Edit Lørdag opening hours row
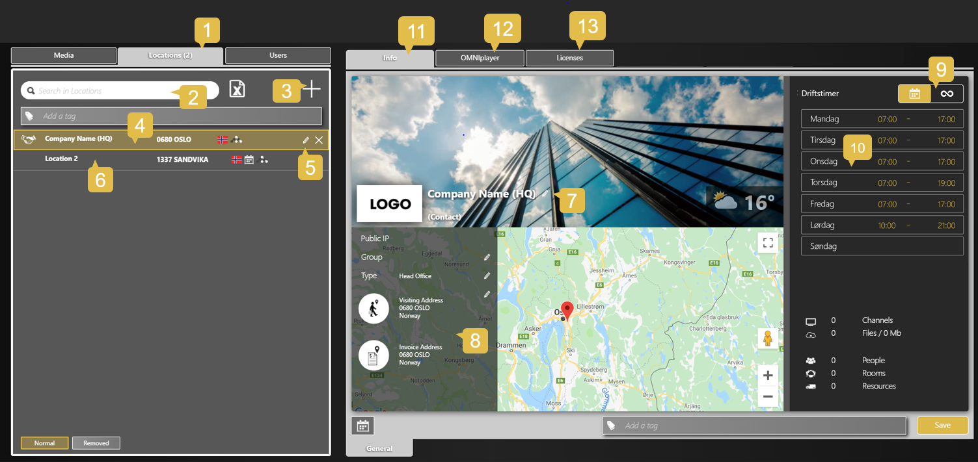 tap(882, 225)
